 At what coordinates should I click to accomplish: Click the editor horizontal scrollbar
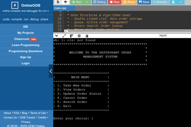pos(129,31)
